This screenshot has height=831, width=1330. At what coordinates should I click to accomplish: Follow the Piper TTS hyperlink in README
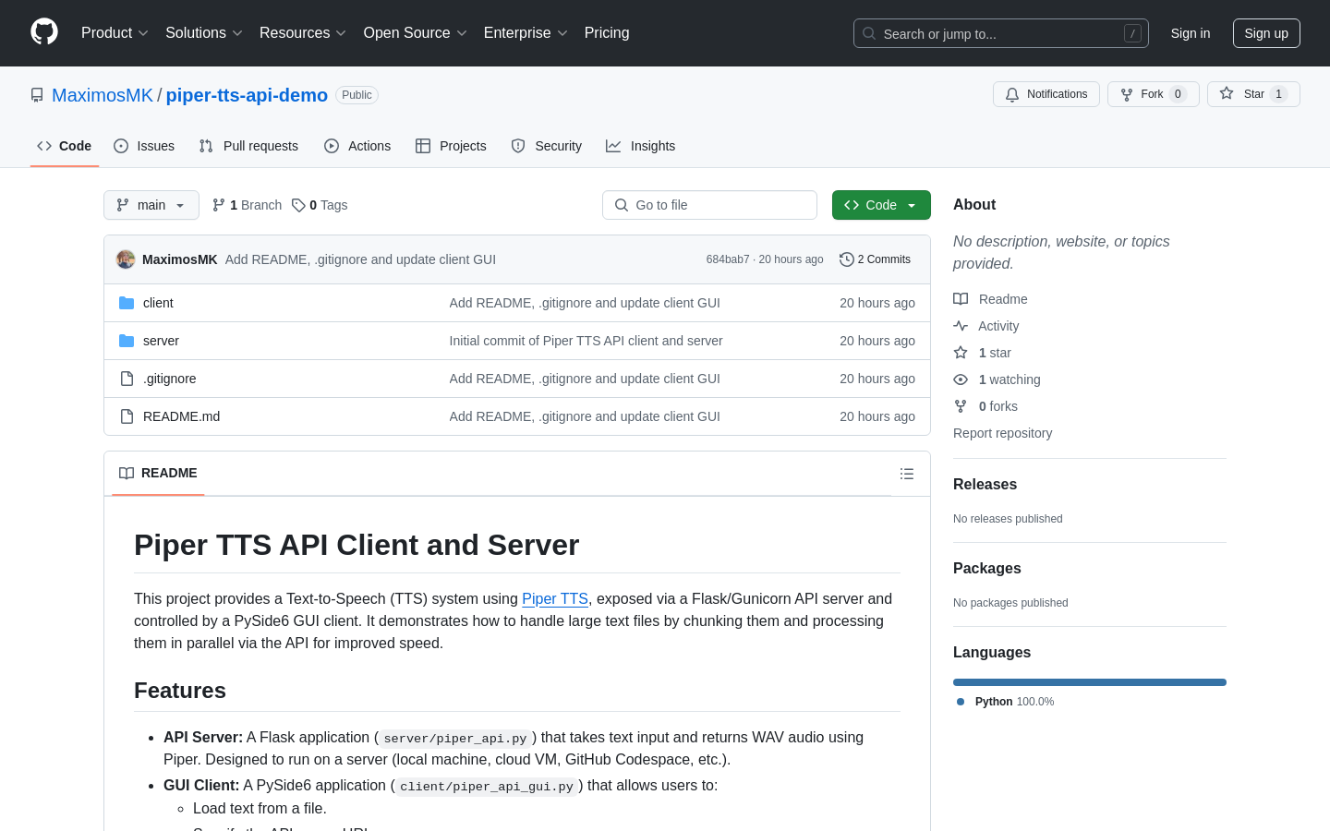pyautogui.click(x=555, y=598)
